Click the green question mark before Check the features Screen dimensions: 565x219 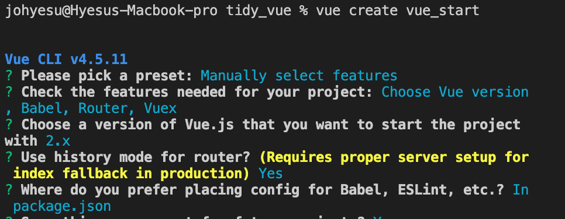[9, 92]
